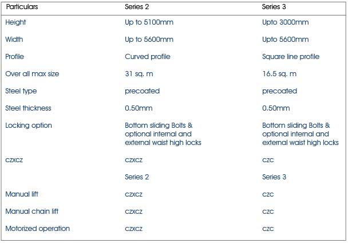Select the 31 sq. m value
Screen dimensions: 348x243
(x=139, y=74)
